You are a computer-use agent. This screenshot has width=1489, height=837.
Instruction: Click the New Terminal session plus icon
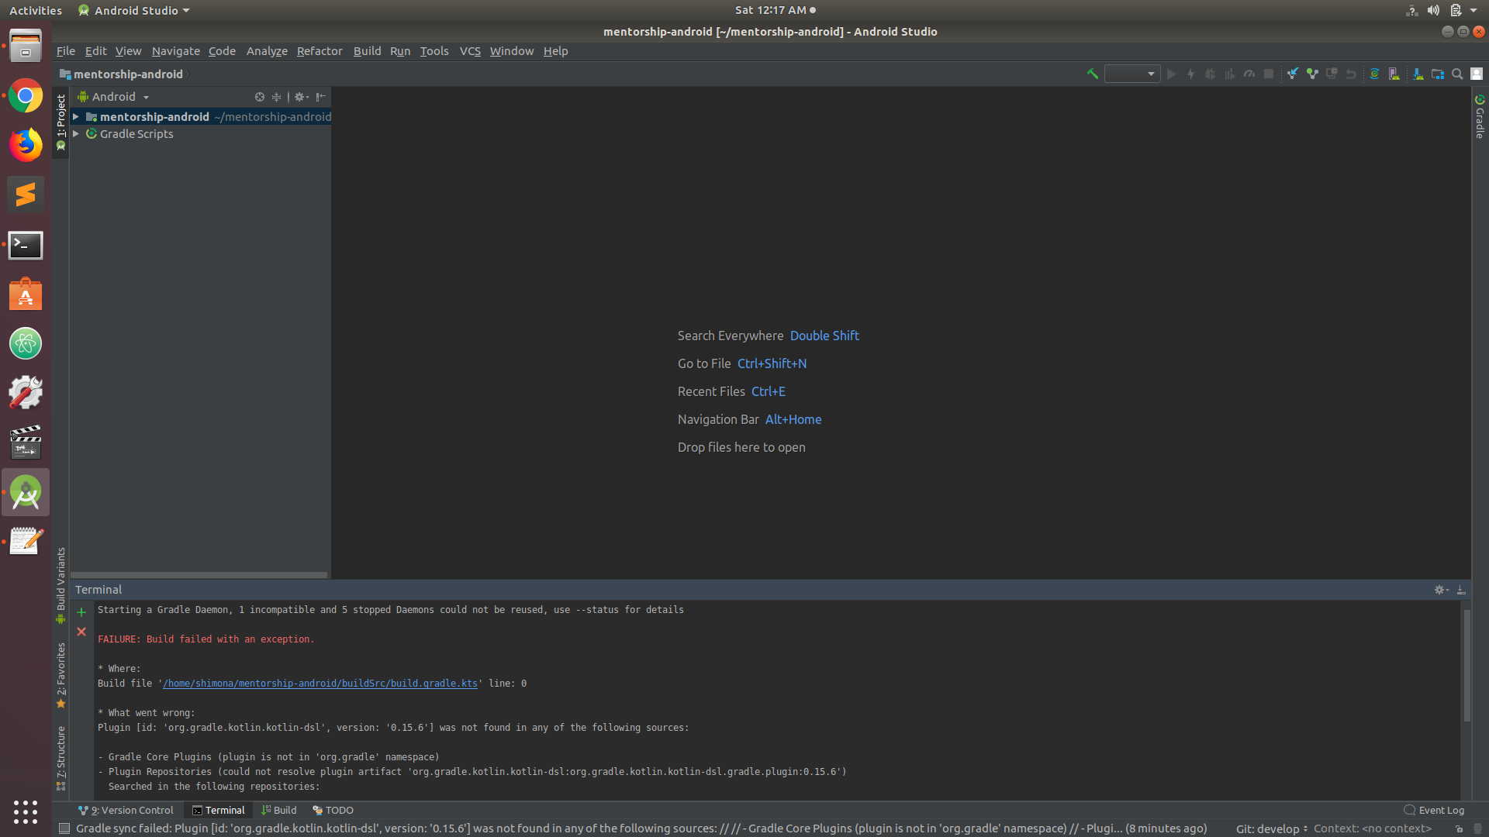pos(81,612)
